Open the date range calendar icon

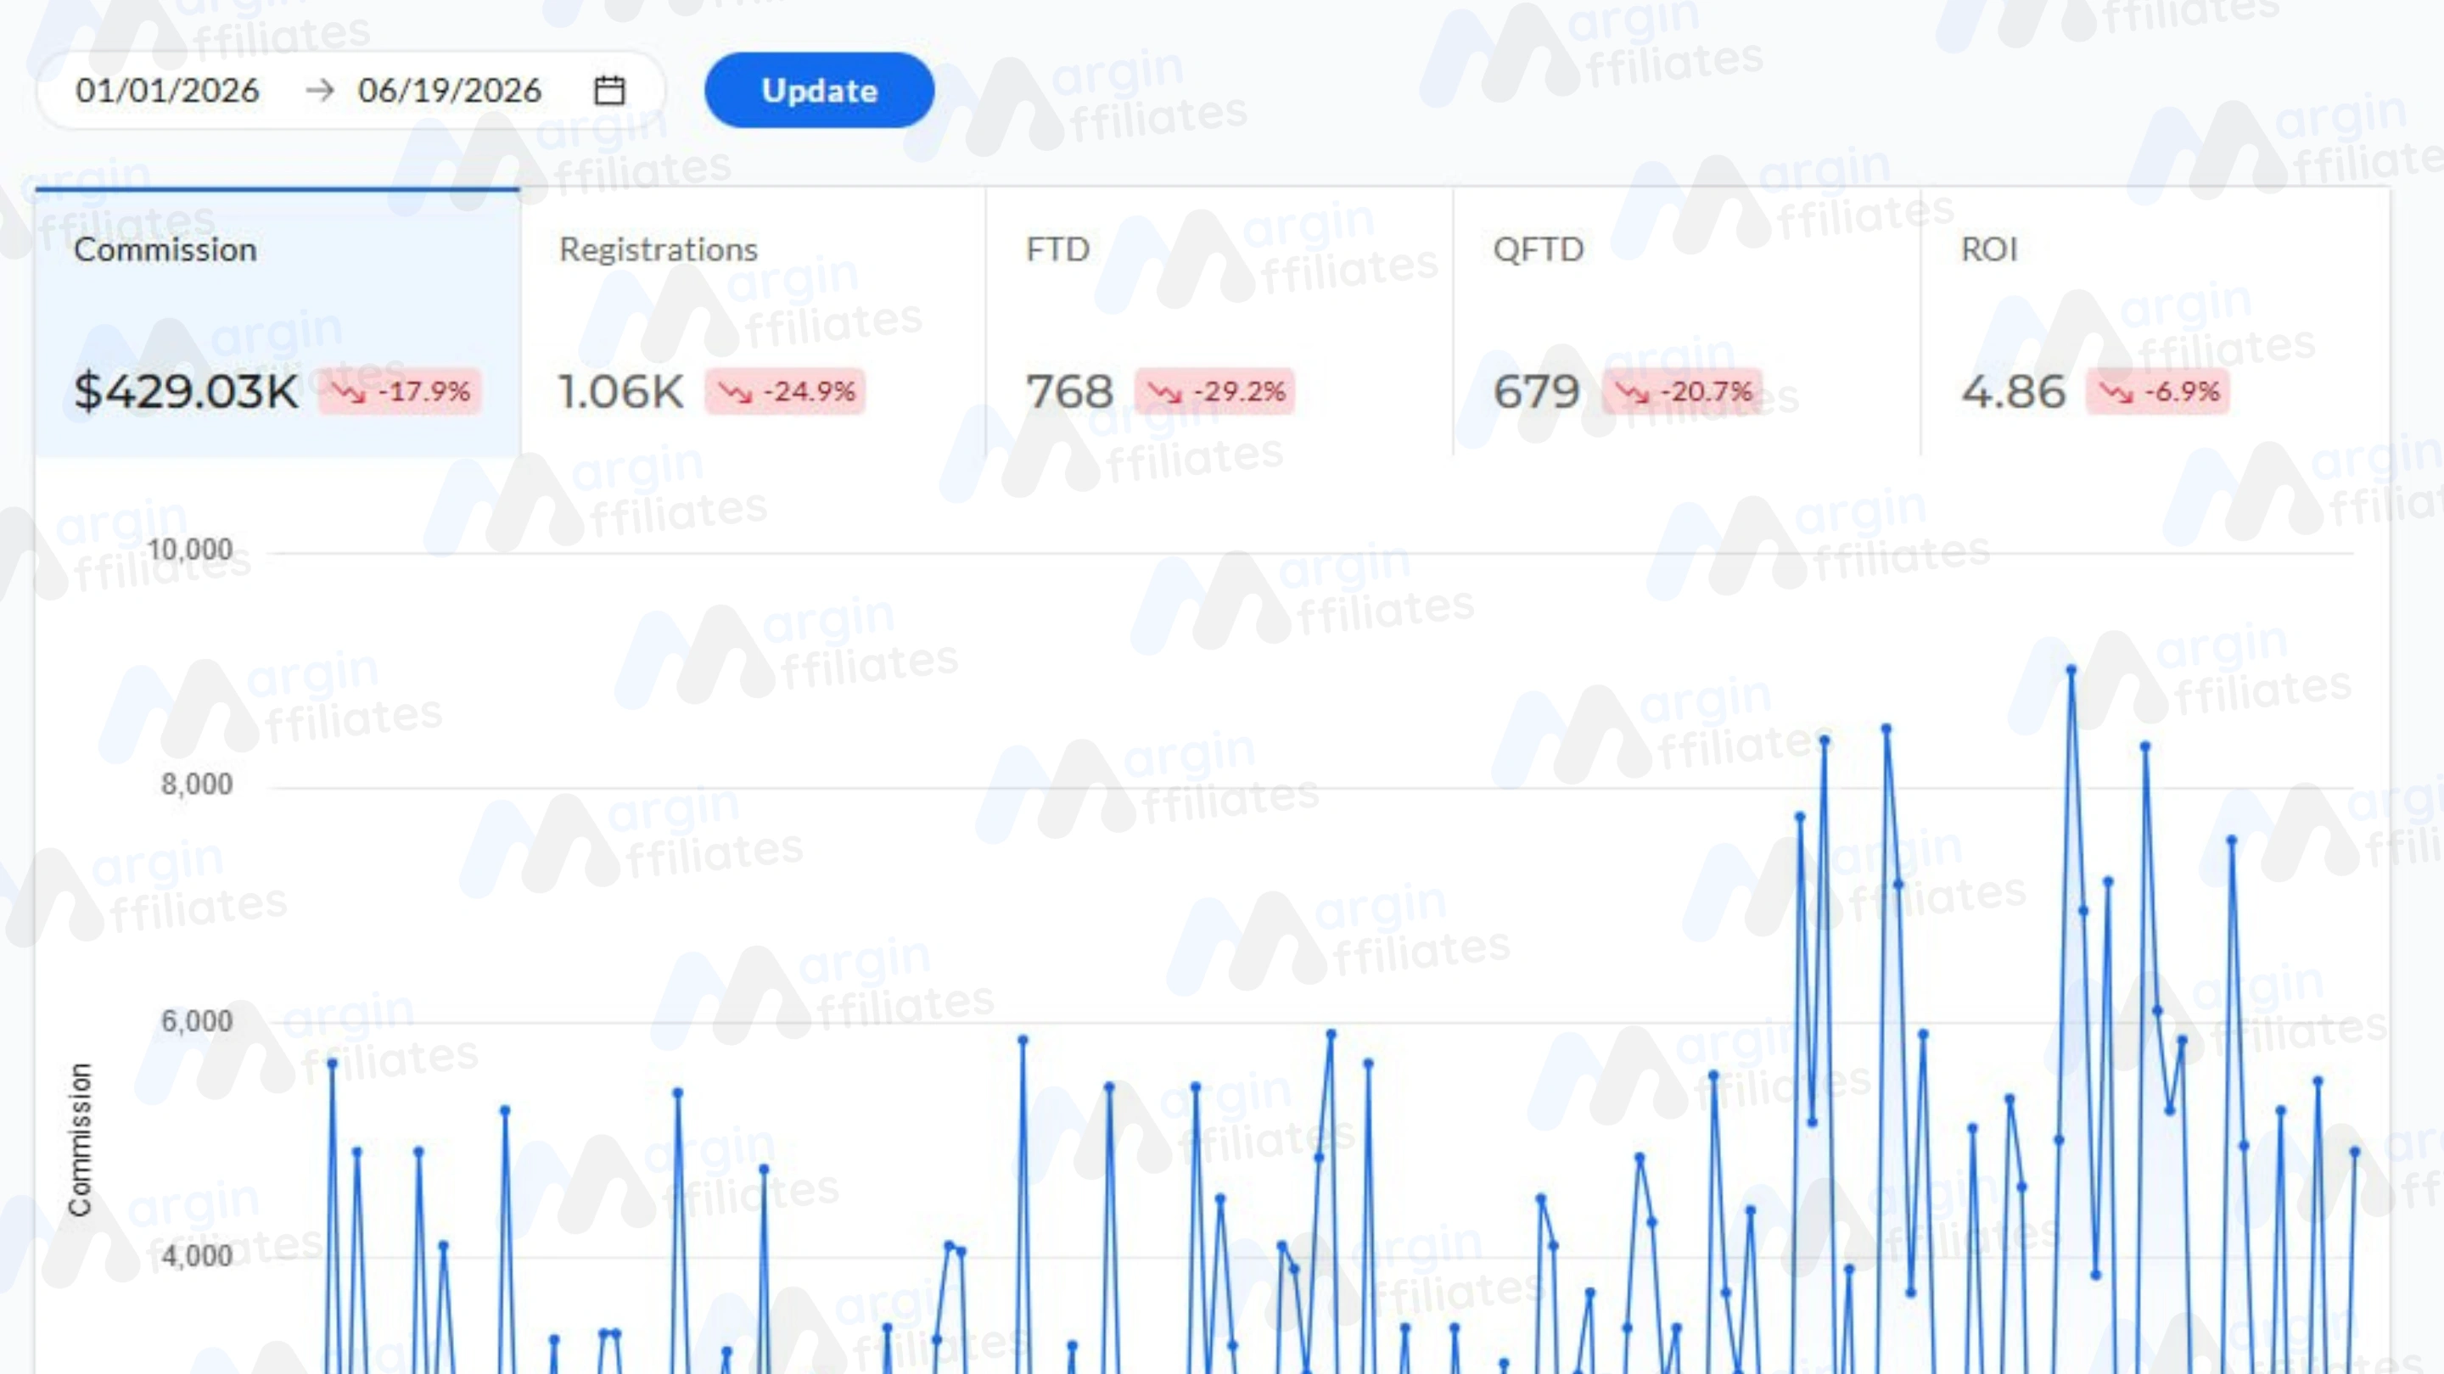609,90
